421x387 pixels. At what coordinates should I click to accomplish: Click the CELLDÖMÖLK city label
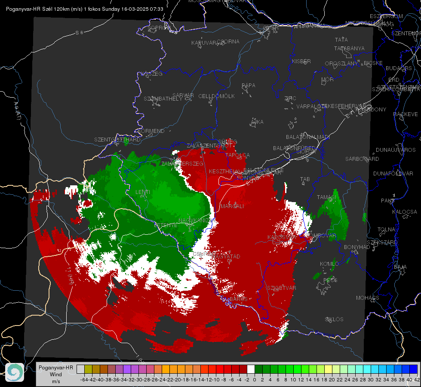[x=216, y=96]
